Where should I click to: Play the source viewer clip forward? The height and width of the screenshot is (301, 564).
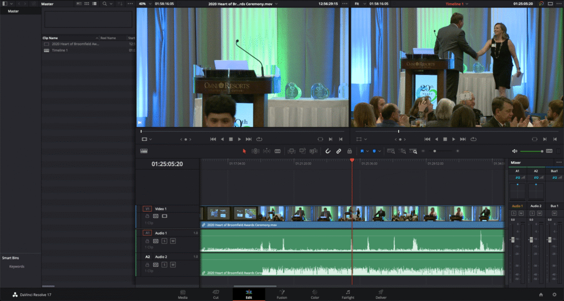pyautogui.click(x=239, y=139)
